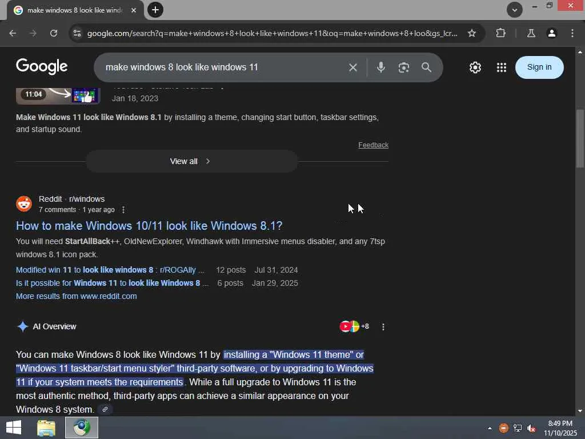Screen dimensions: 585x439
Task: Open 'Modified win 11 to look like windows 8' link
Action: (x=110, y=270)
